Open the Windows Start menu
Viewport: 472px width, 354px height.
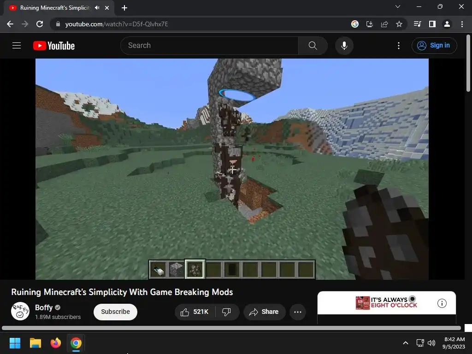pyautogui.click(x=15, y=343)
